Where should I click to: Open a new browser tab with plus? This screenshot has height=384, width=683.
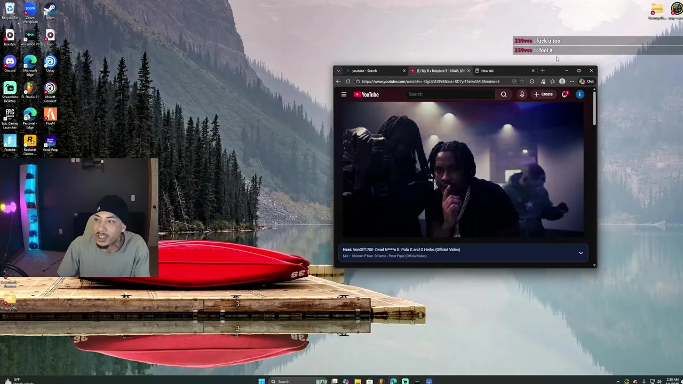pyautogui.click(x=543, y=70)
